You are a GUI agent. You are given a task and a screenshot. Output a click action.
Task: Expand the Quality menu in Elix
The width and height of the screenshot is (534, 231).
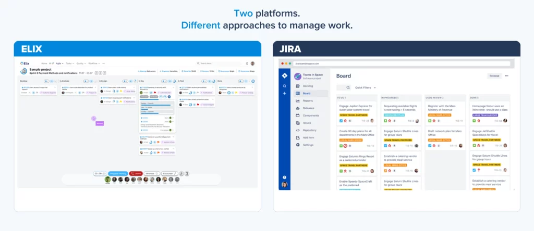click(81, 63)
